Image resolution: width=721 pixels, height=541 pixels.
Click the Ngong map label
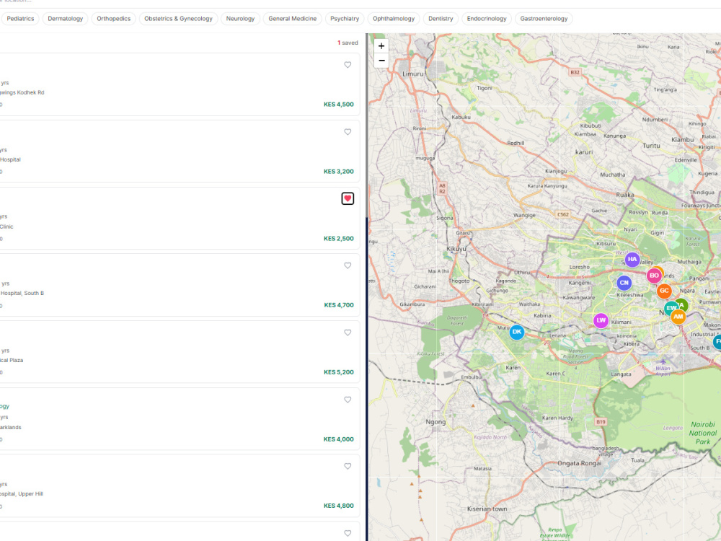tap(435, 422)
